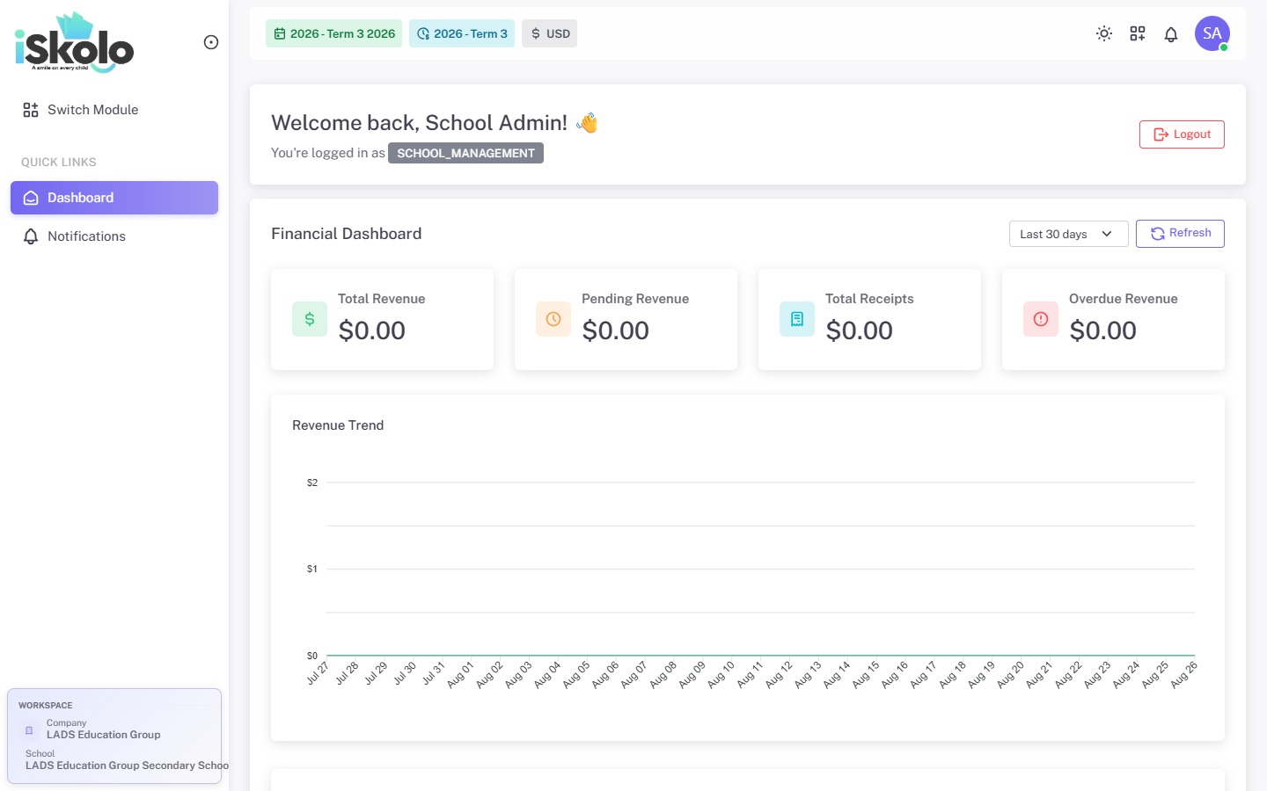Click workspace company icon
Screen dimensions: 1267x791
coord(29,730)
